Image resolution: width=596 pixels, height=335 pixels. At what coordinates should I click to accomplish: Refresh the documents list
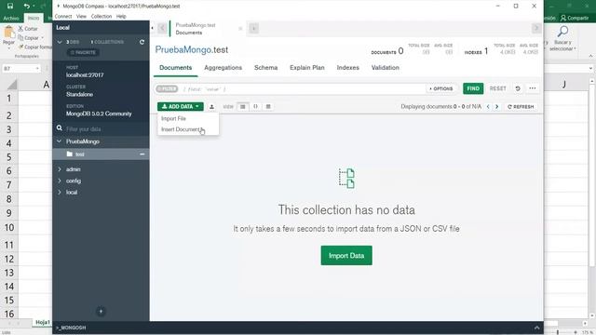click(521, 107)
